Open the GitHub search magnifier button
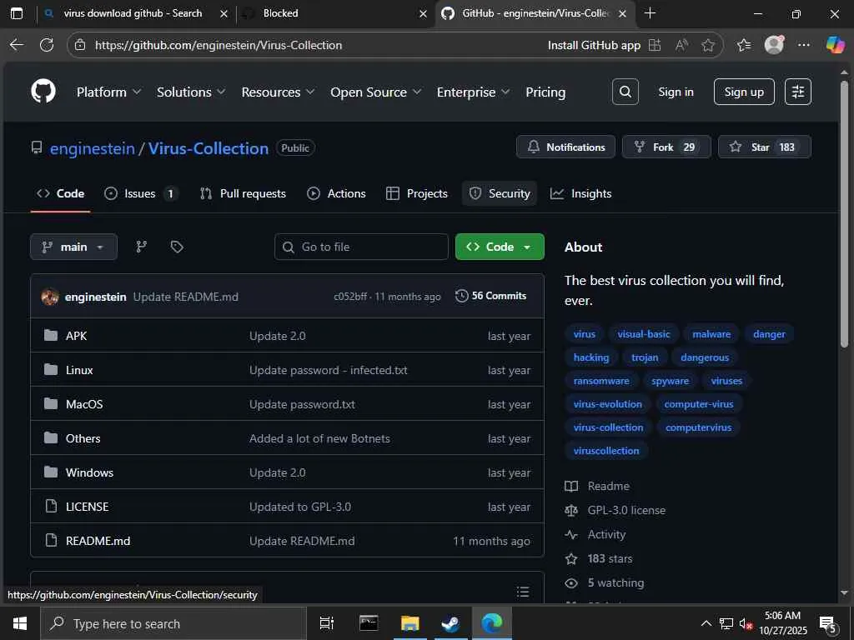854x640 pixels. [625, 92]
